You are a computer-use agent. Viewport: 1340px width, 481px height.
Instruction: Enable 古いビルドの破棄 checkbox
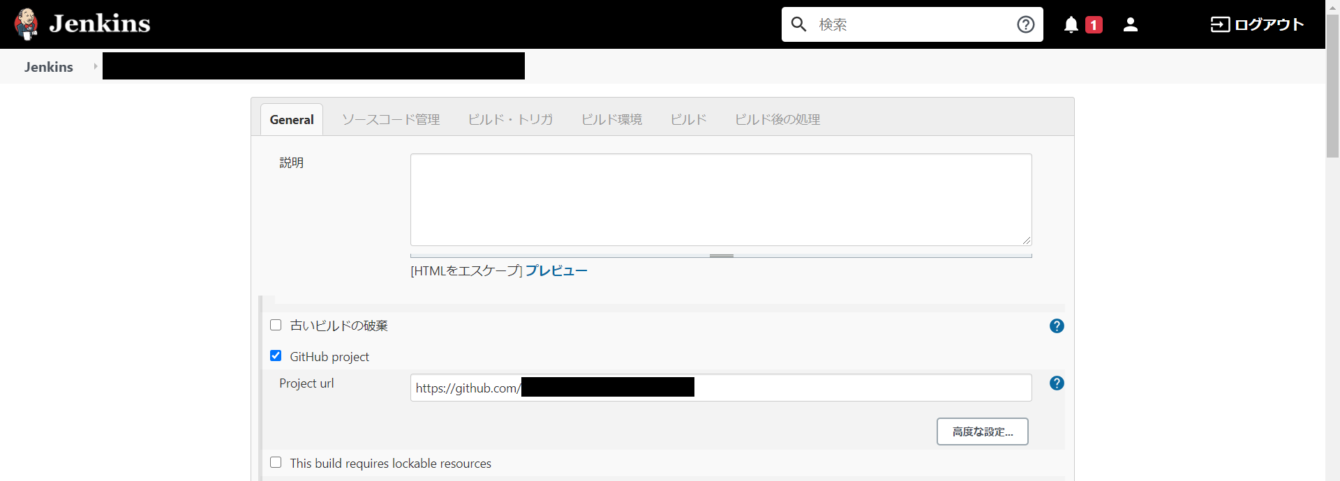point(276,325)
